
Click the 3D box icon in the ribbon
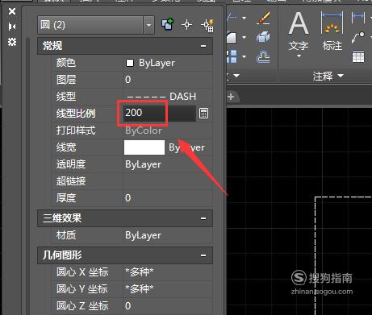(263, 37)
